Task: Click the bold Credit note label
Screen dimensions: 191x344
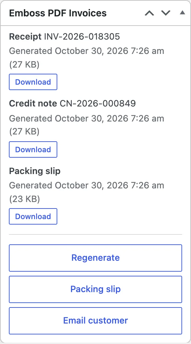Action: [33, 103]
